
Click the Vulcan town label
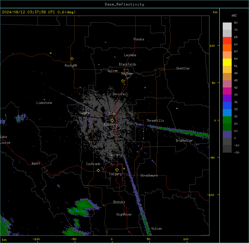point(156,229)
